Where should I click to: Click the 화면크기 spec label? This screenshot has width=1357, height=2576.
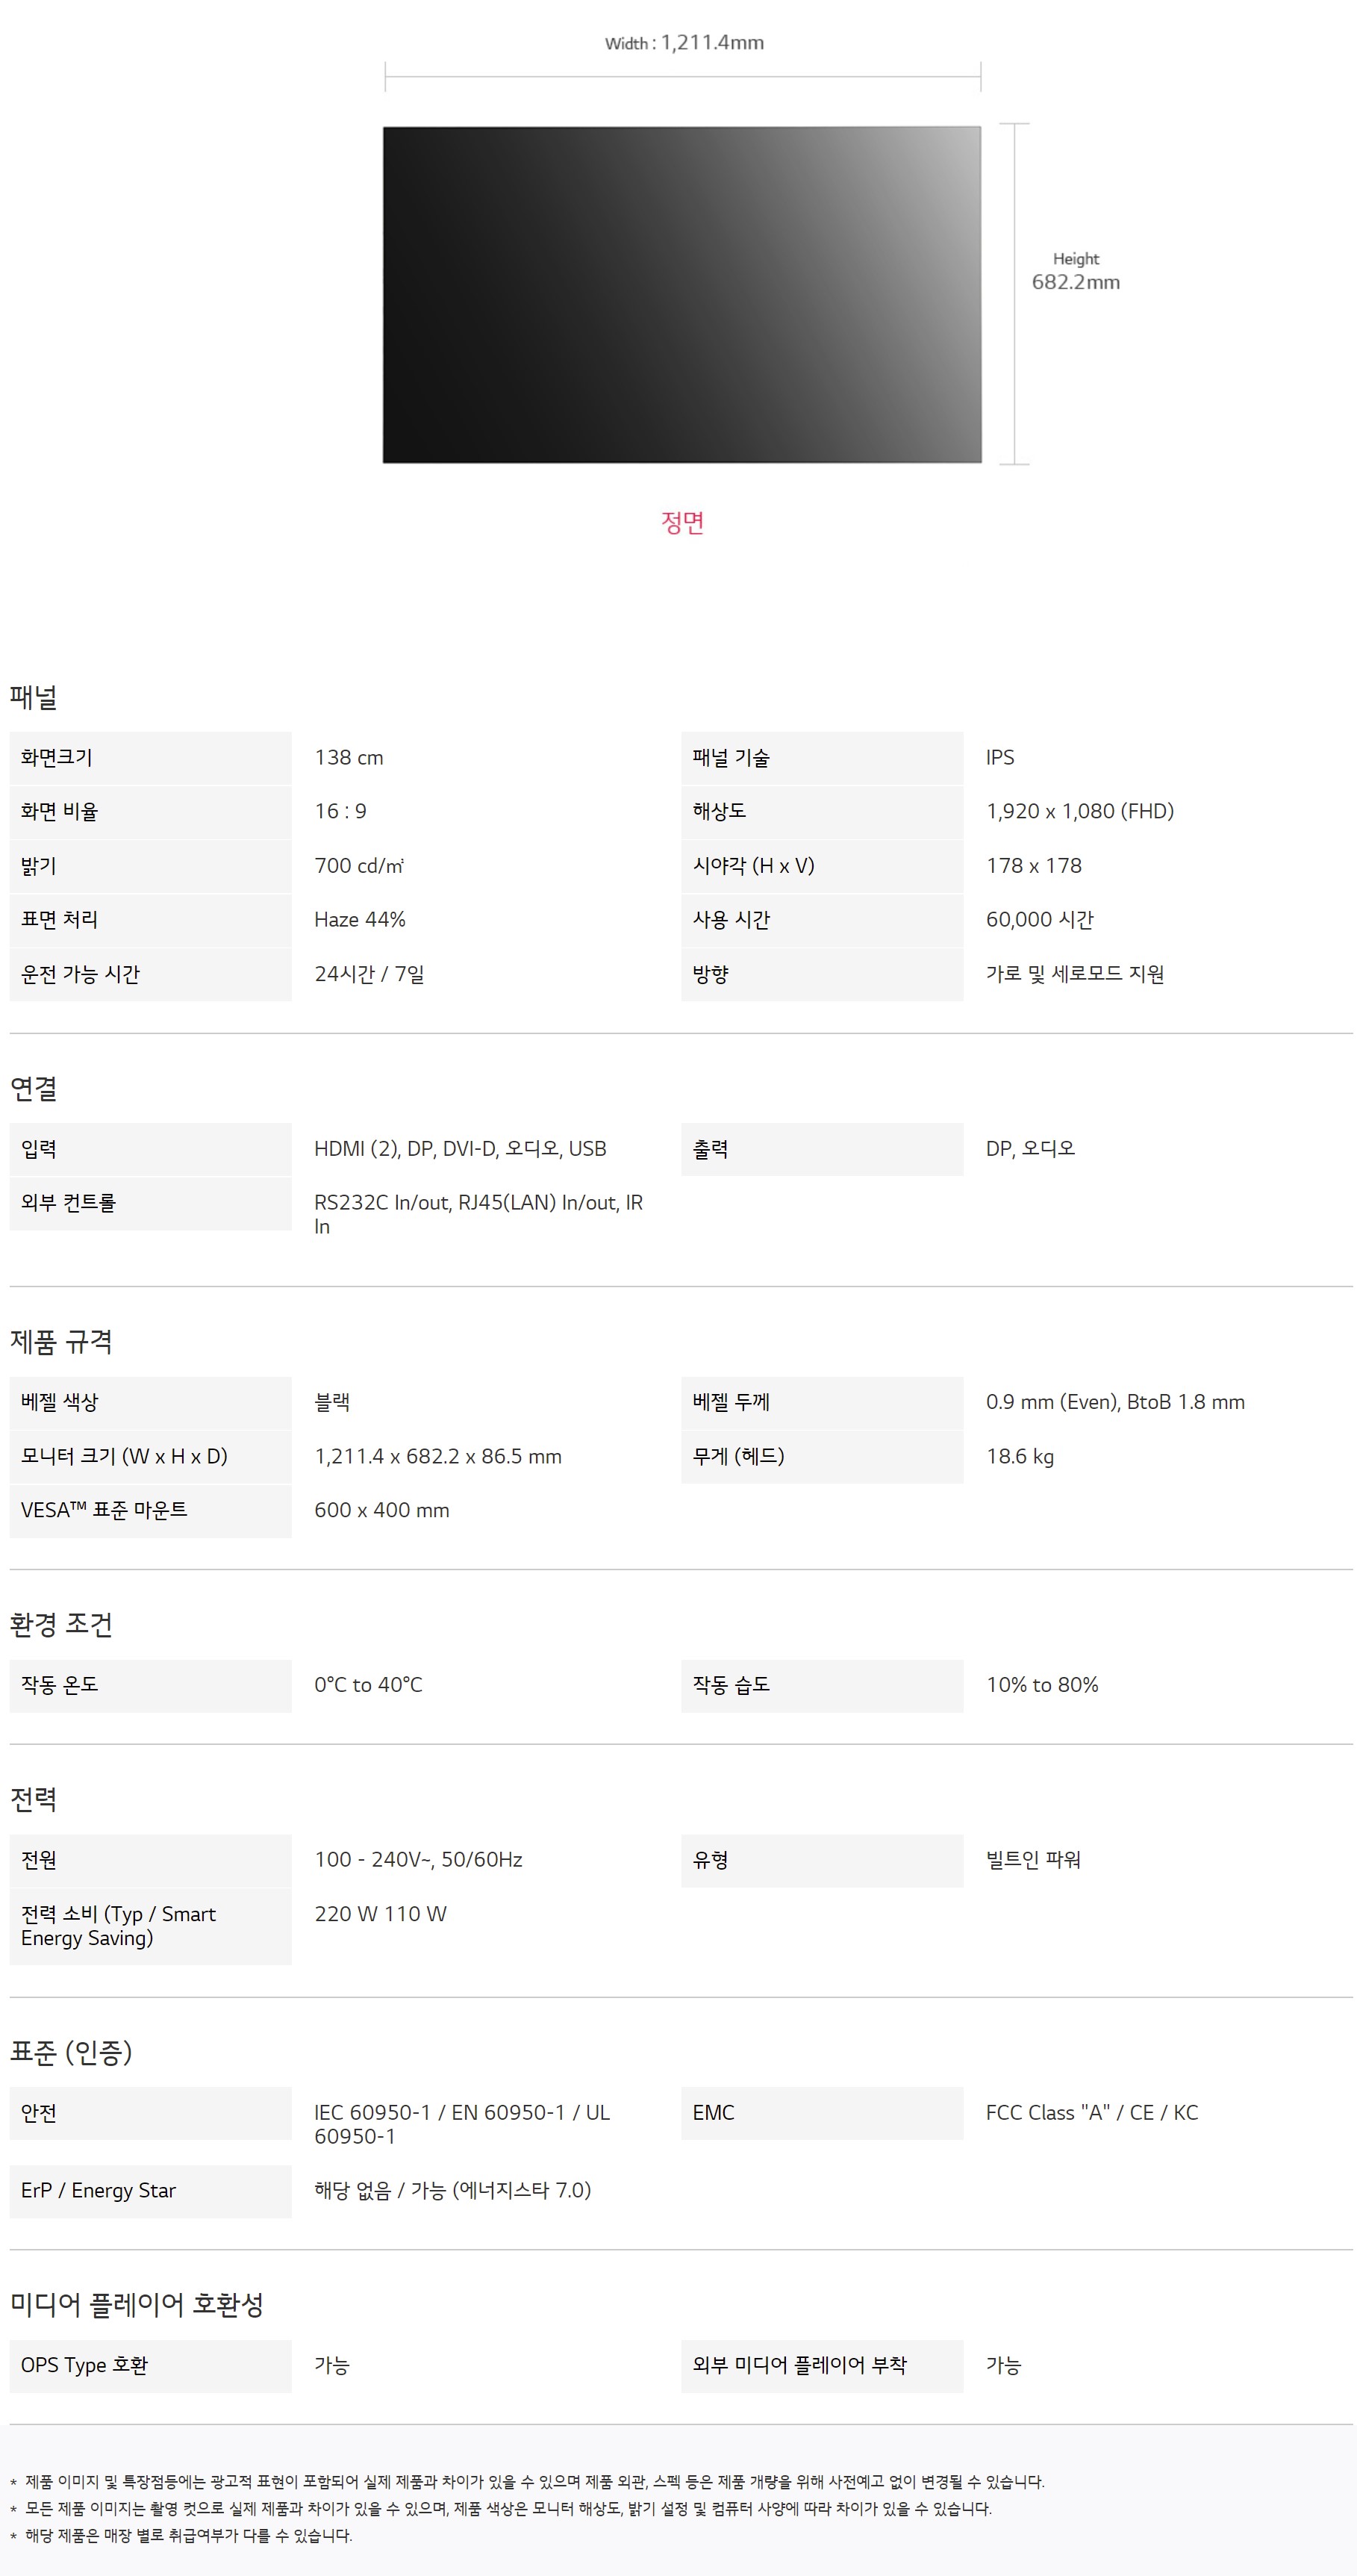tap(57, 758)
